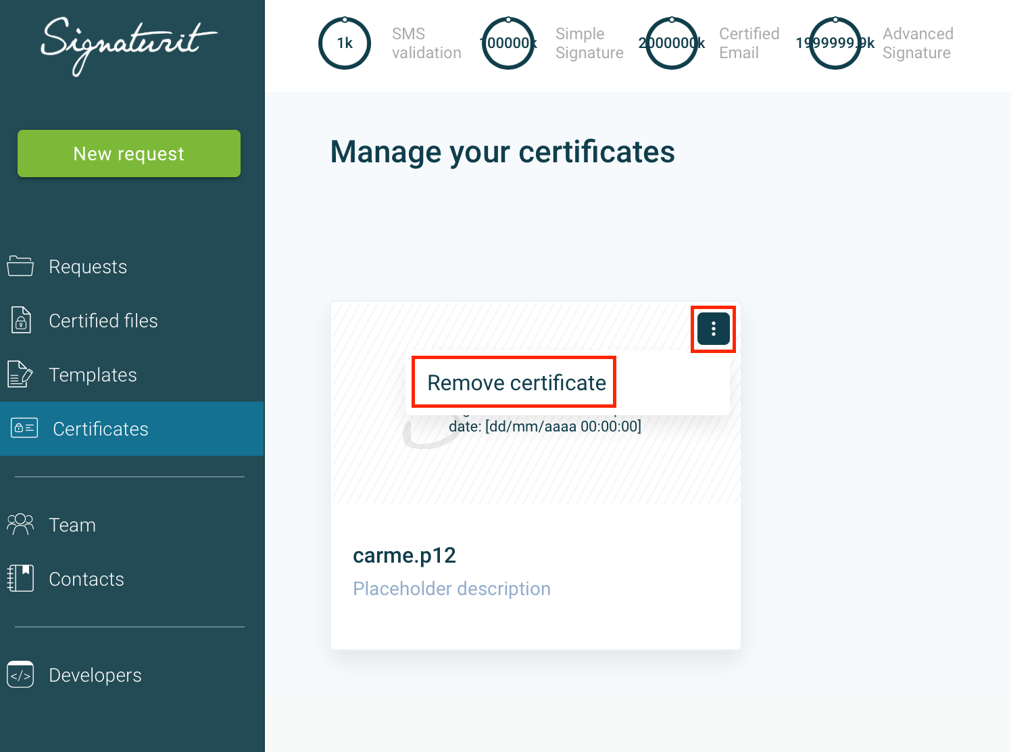
Task: Click the blank card area below description
Action: 535,626
